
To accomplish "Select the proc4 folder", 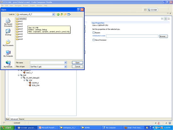I will coord(19,29).
